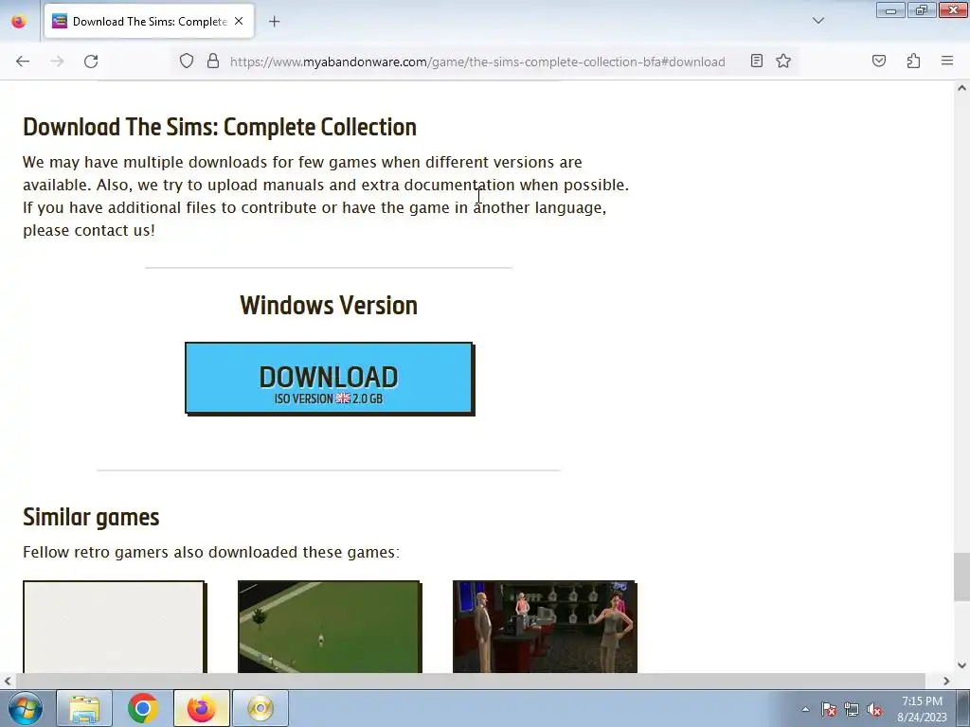Screen dimensions: 970x727
Task: Open the nightclub scene similar game thumbnail
Action: tap(545, 627)
